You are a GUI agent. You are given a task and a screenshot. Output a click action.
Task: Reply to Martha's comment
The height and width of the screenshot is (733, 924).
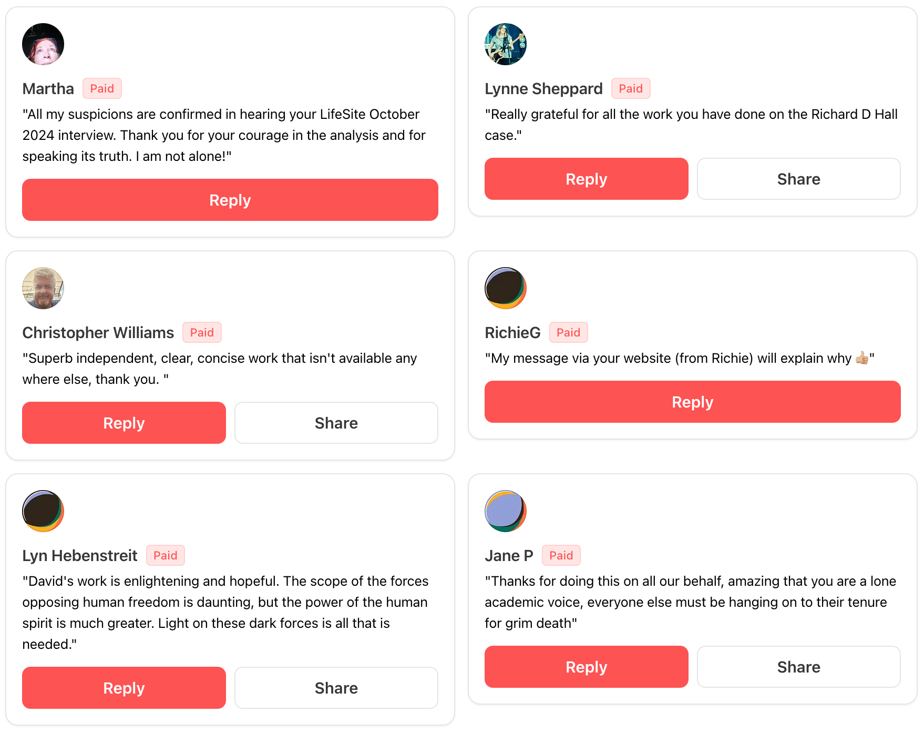(230, 200)
